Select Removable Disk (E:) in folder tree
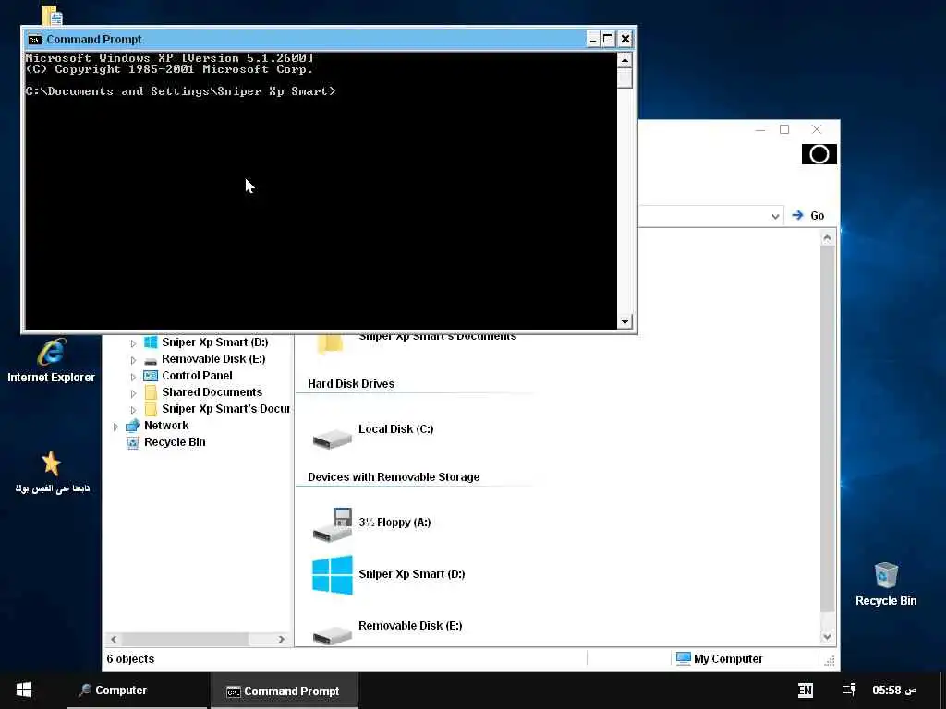946x709 pixels. 213,359
